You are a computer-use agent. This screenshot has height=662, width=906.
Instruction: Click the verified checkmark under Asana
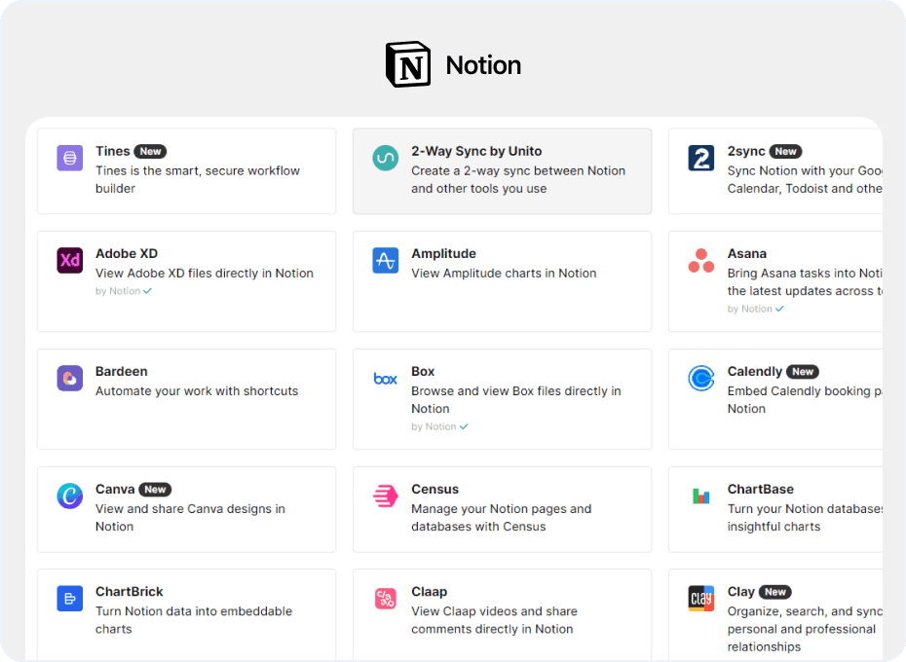coord(779,309)
